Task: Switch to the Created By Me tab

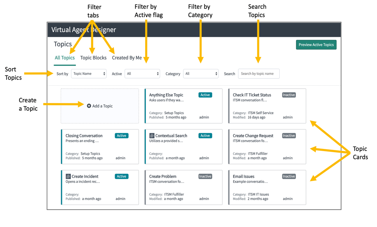Action: 127,57
